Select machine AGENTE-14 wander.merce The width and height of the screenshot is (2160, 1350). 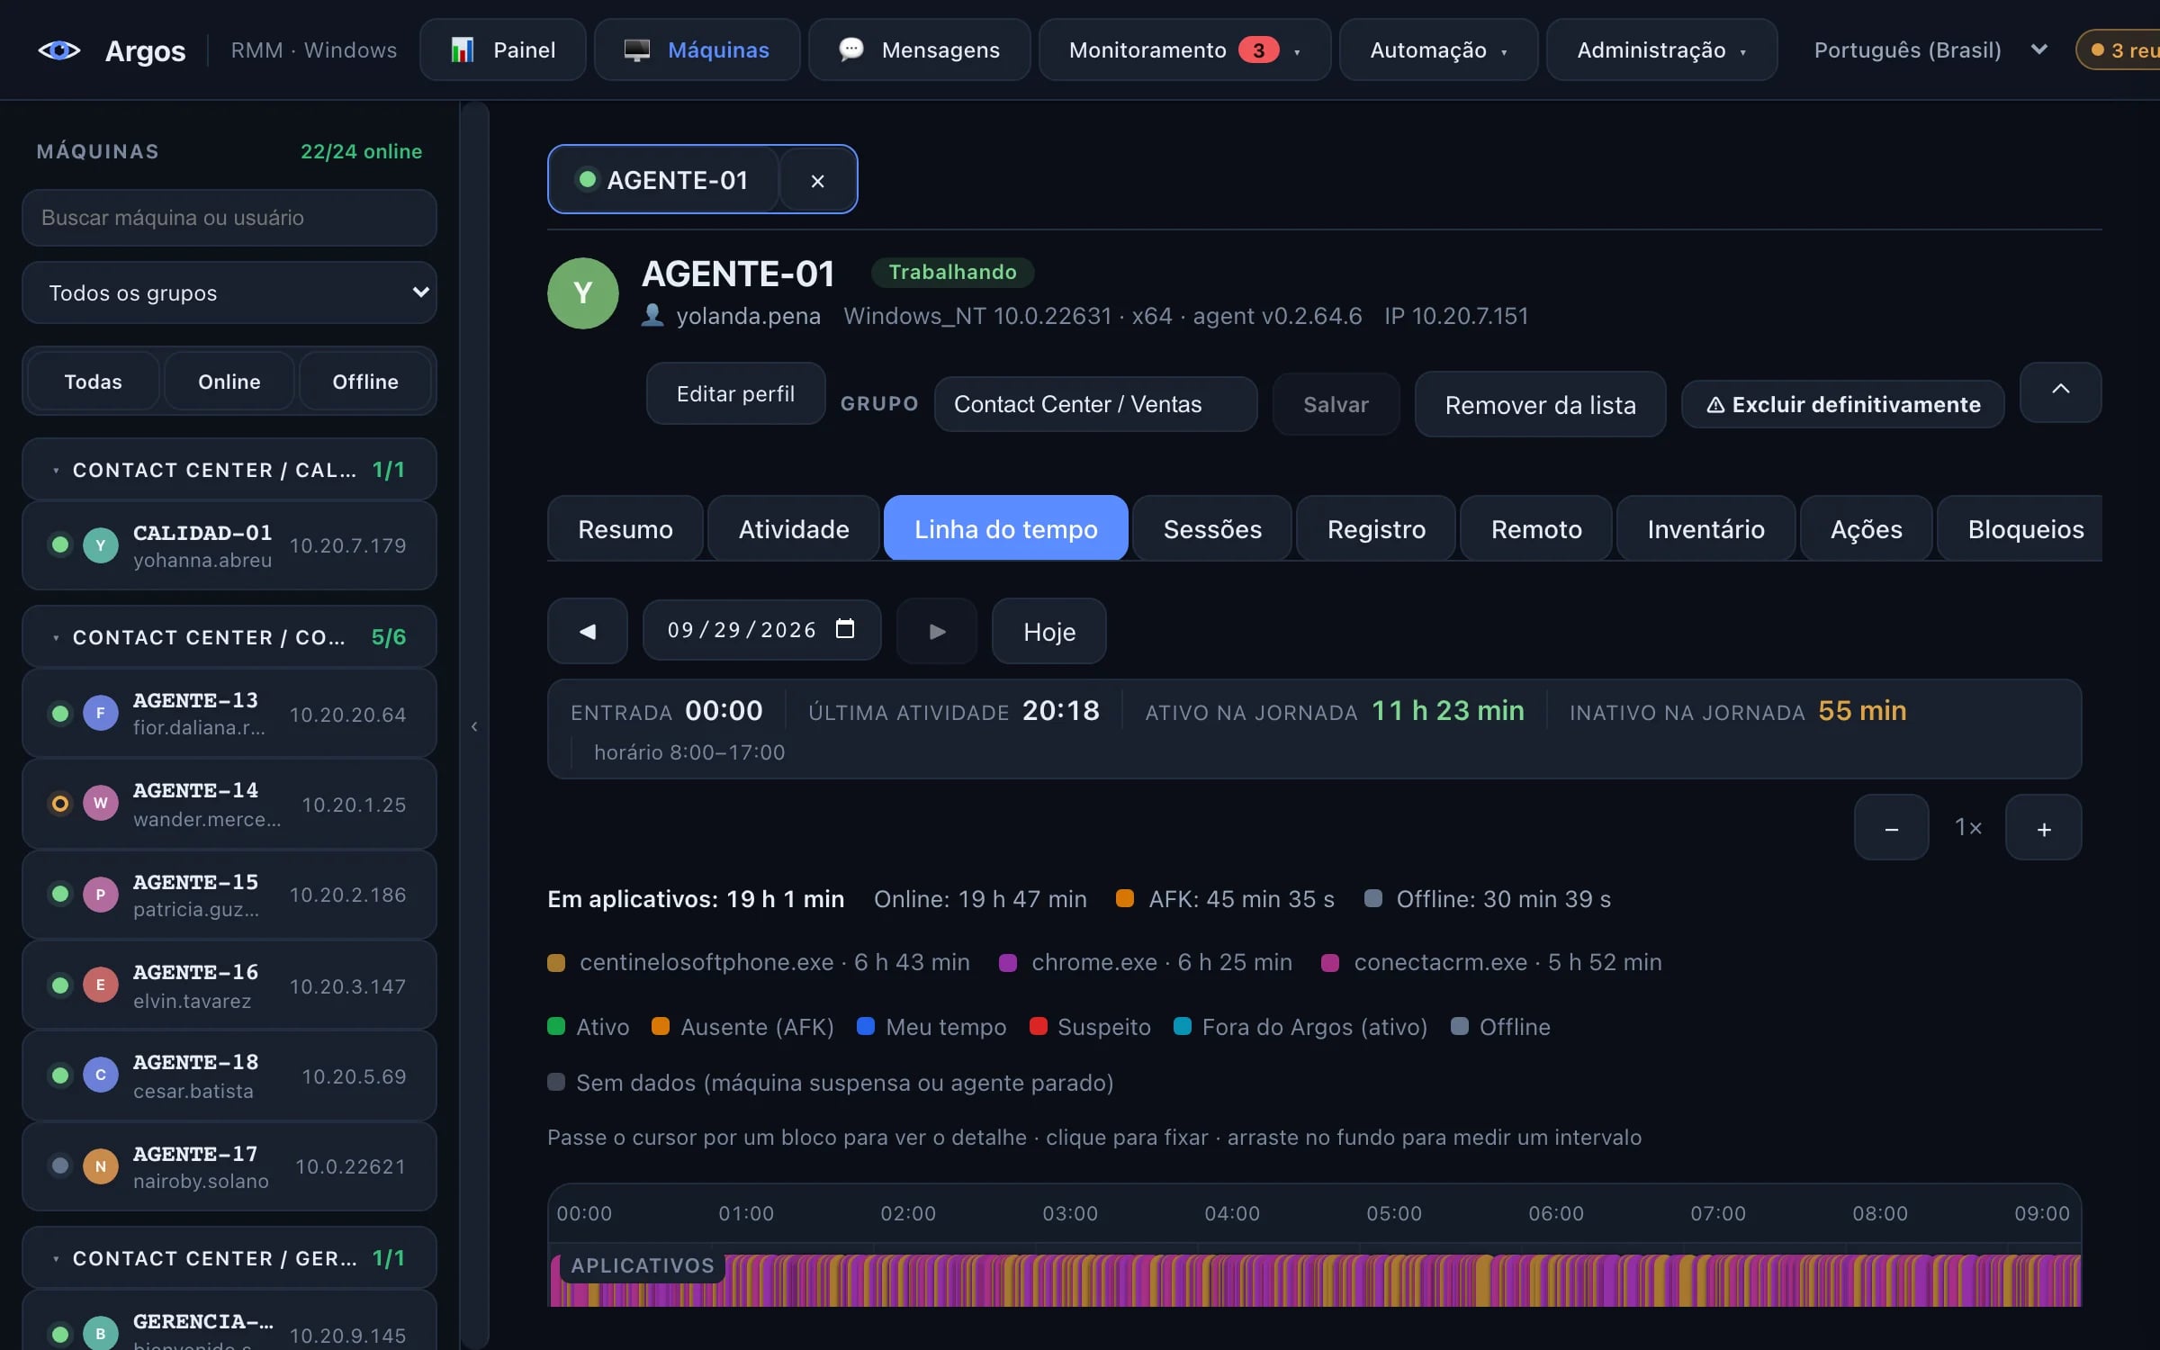[x=229, y=804]
